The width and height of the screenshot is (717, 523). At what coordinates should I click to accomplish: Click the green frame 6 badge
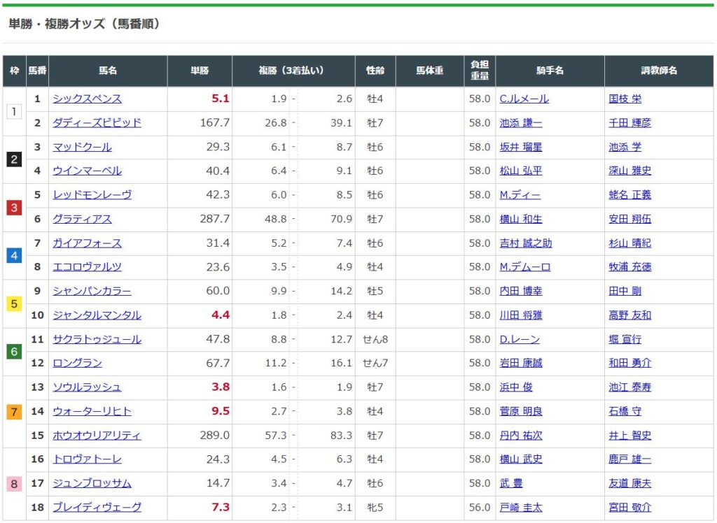click(x=14, y=351)
